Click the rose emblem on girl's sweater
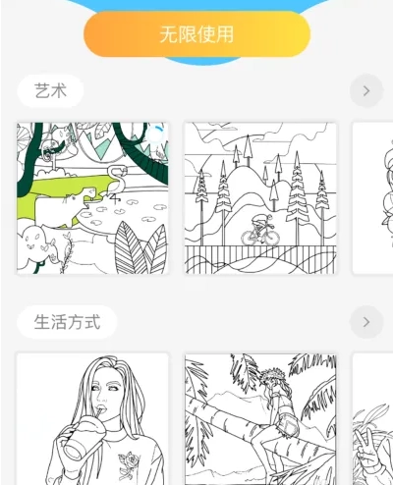 128,461
